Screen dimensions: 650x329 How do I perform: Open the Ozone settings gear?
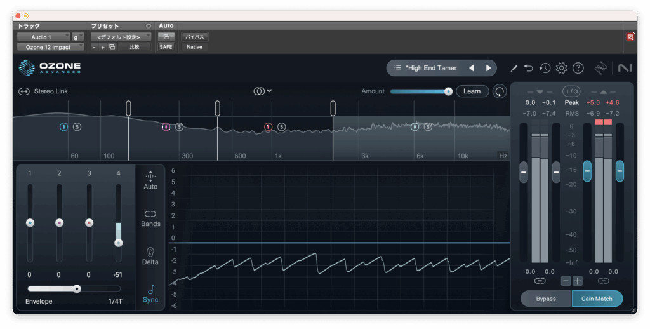[x=561, y=68]
